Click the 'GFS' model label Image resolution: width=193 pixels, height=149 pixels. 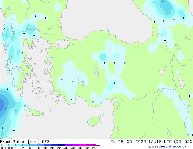click(x=46, y=142)
